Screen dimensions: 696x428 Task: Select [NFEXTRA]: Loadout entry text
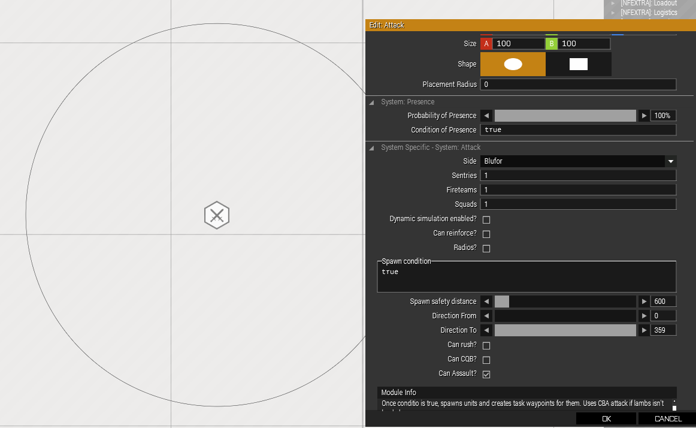coord(649,3)
